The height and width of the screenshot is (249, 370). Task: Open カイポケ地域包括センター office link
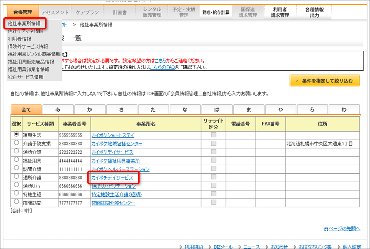[x=117, y=144]
